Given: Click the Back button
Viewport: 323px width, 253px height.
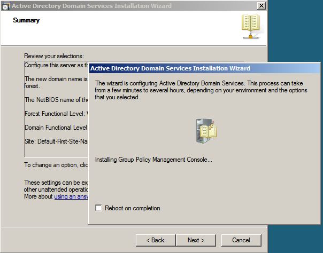Looking at the screenshot, I should point(156,240).
